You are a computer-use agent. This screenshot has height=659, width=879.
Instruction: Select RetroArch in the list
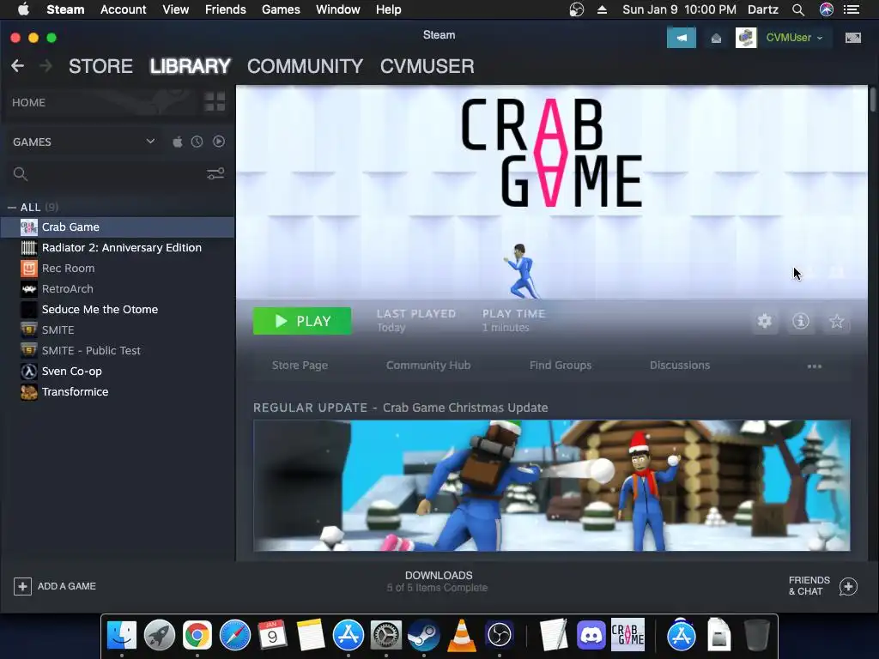pos(118,288)
